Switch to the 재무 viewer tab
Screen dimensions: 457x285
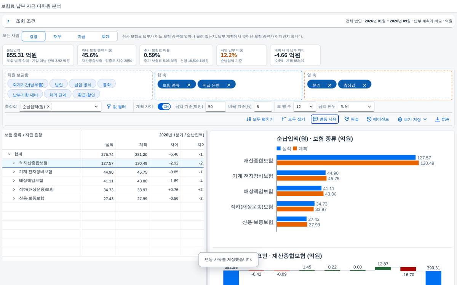coord(58,36)
